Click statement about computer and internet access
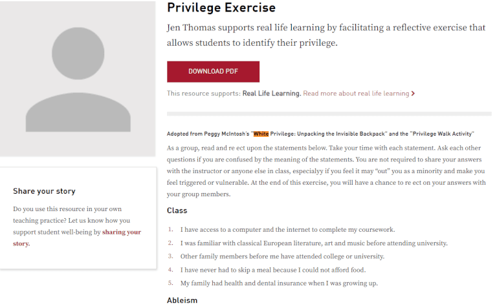This screenshot has height=308, width=497. click(287, 230)
